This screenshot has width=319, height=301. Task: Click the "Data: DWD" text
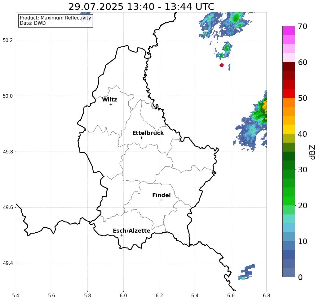pyautogui.click(x=33, y=23)
